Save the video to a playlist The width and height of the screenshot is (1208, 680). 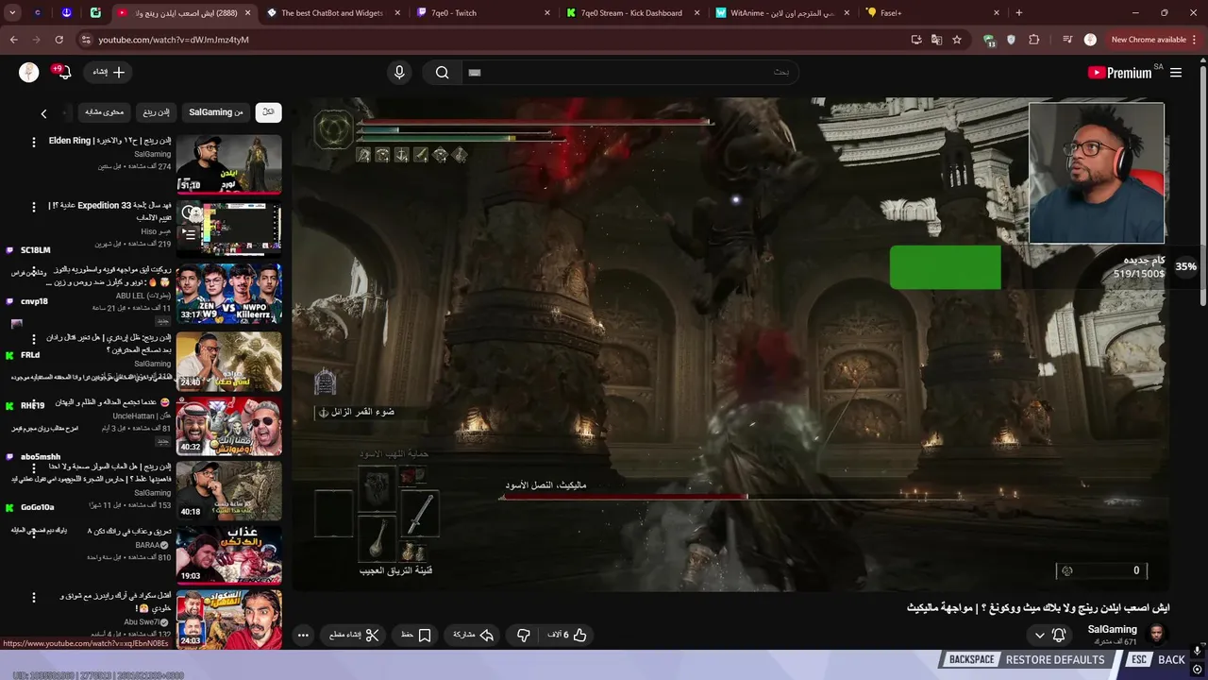416,636
